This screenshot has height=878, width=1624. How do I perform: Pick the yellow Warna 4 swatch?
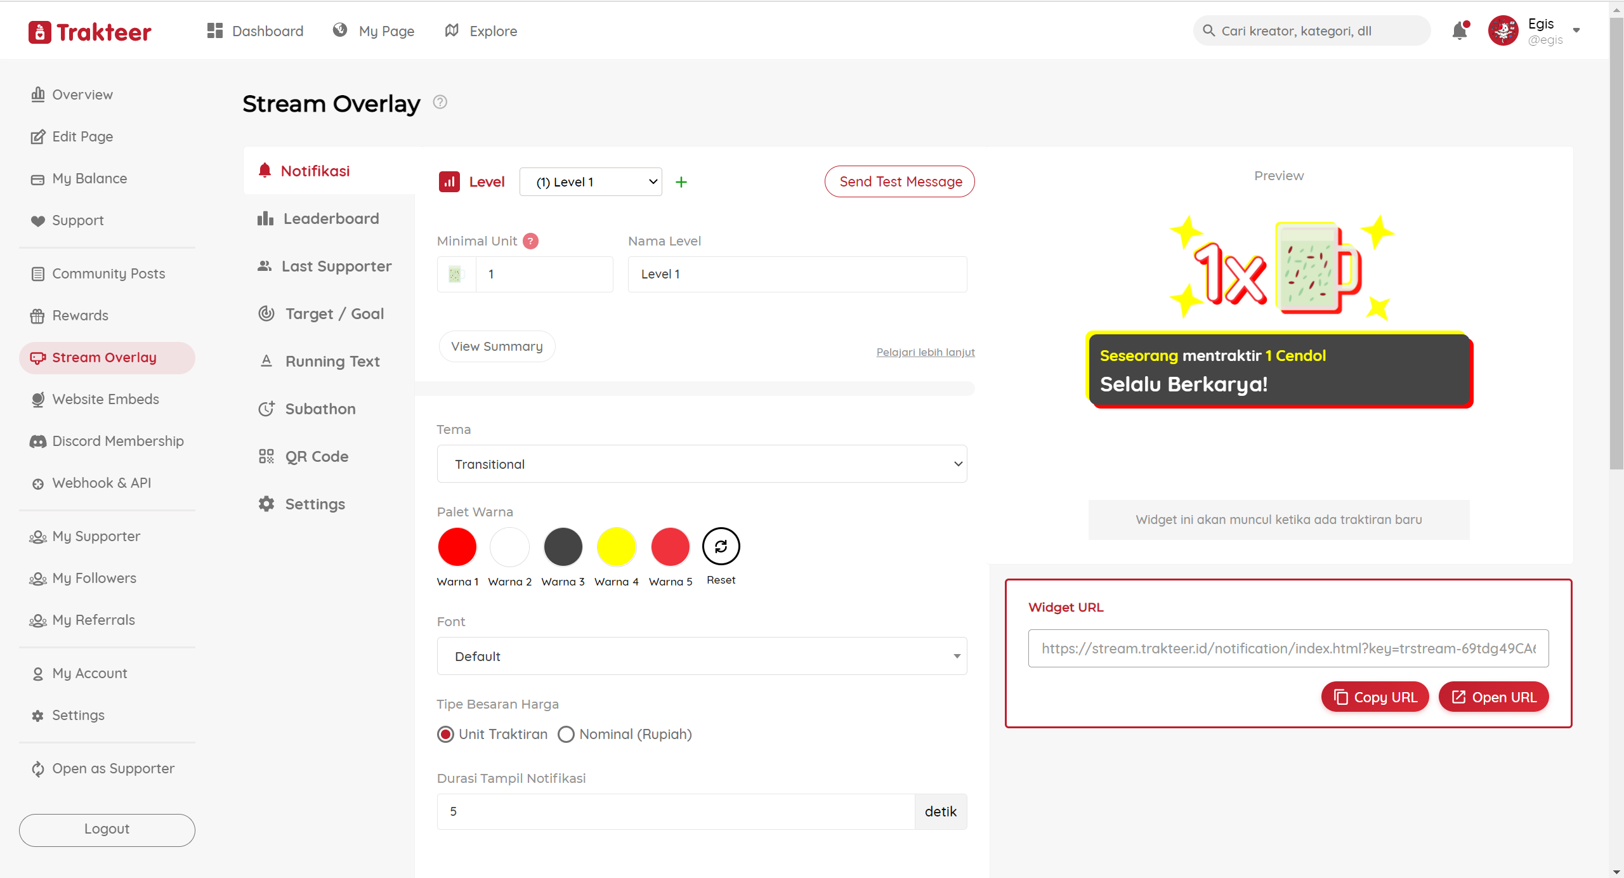616,546
